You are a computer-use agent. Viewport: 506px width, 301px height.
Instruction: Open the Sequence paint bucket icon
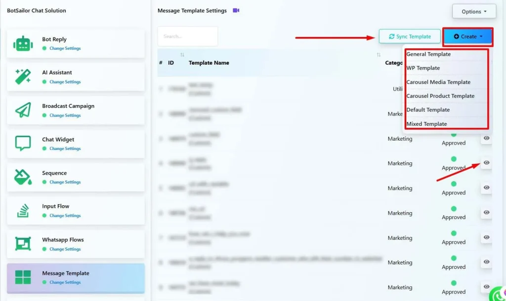pos(23,177)
